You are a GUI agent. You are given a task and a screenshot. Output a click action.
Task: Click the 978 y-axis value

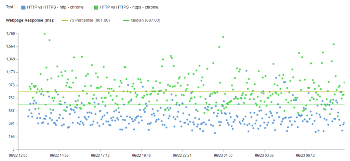(x=12, y=85)
